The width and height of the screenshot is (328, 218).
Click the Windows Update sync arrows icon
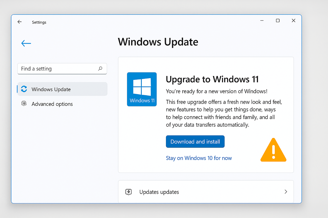click(x=24, y=89)
